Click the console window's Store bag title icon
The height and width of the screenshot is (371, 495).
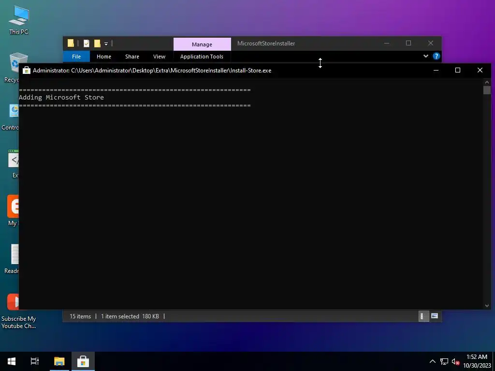coord(27,70)
